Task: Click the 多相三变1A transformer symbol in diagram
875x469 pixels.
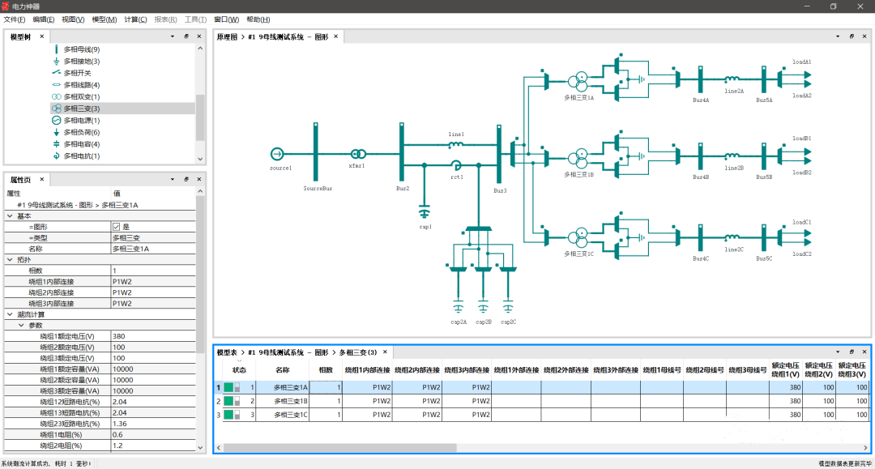Action: click(578, 82)
